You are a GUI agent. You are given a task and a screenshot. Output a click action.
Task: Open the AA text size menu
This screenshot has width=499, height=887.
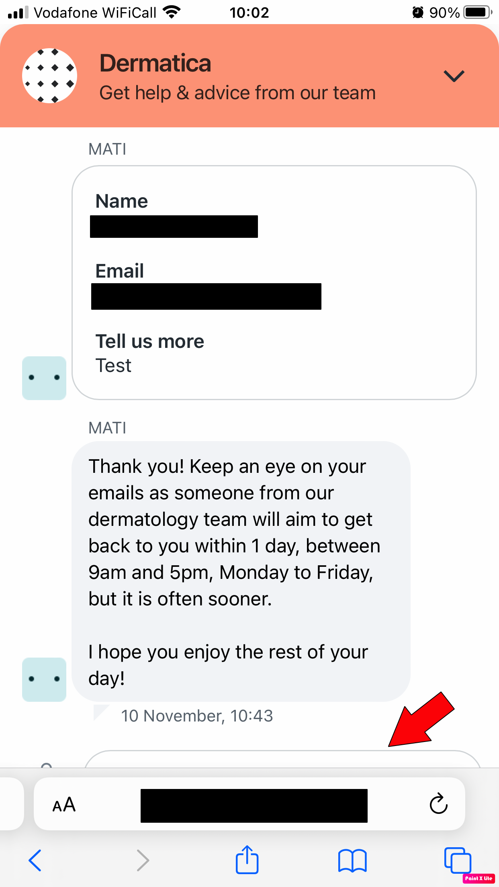click(x=64, y=805)
